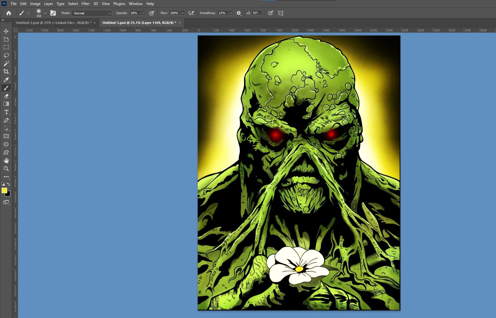The width and height of the screenshot is (496, 318).
Task: Open the Image menu
Action: pos(35,4)
